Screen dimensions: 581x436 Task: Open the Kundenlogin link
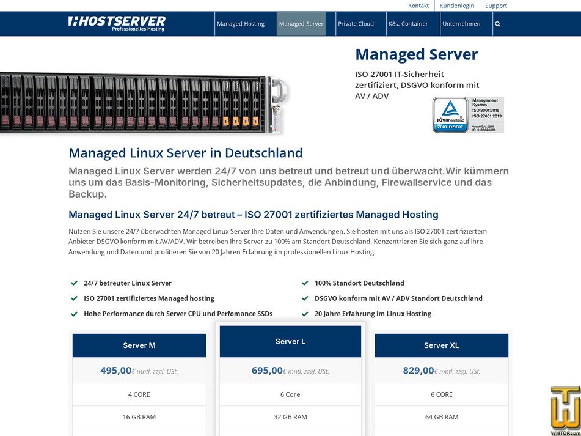tap(457, 6)
